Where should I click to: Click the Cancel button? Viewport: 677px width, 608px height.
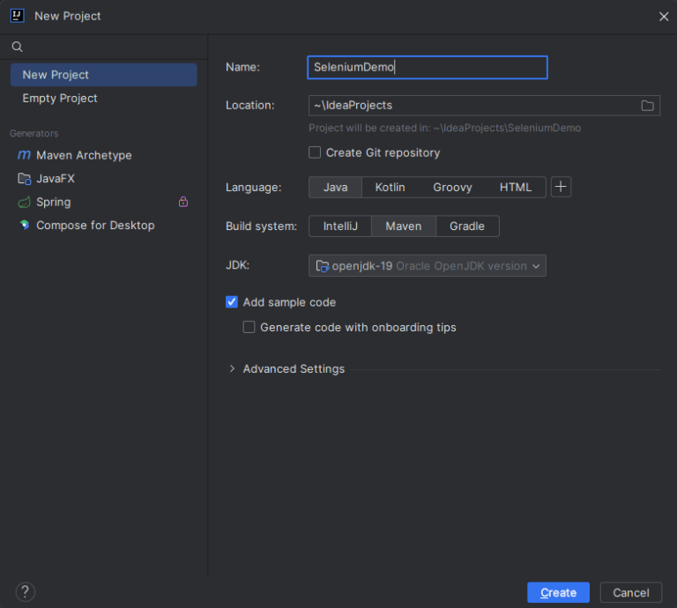tap(631, 592)
